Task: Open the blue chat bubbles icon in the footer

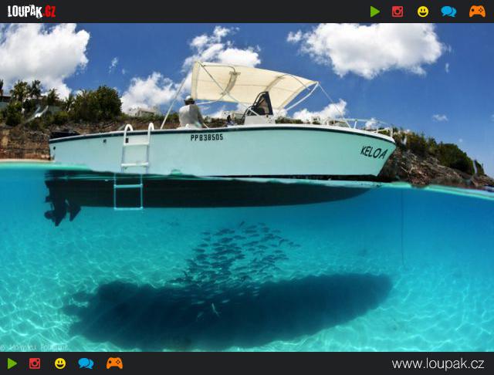Action: pos(86,363)
